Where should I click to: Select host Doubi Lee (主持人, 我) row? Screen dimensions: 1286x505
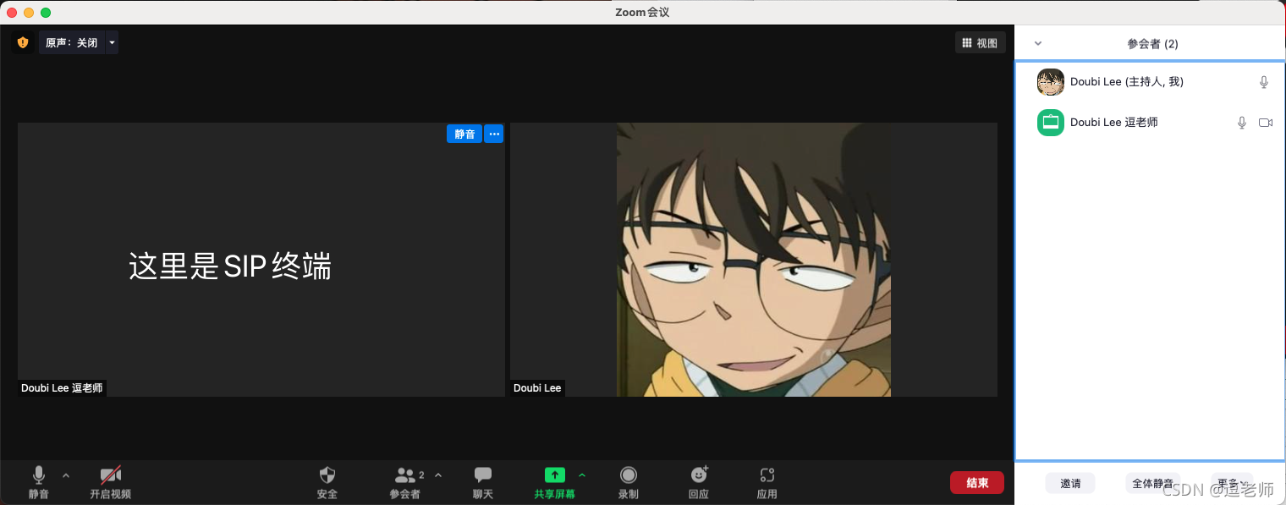tap(1151, 82)
